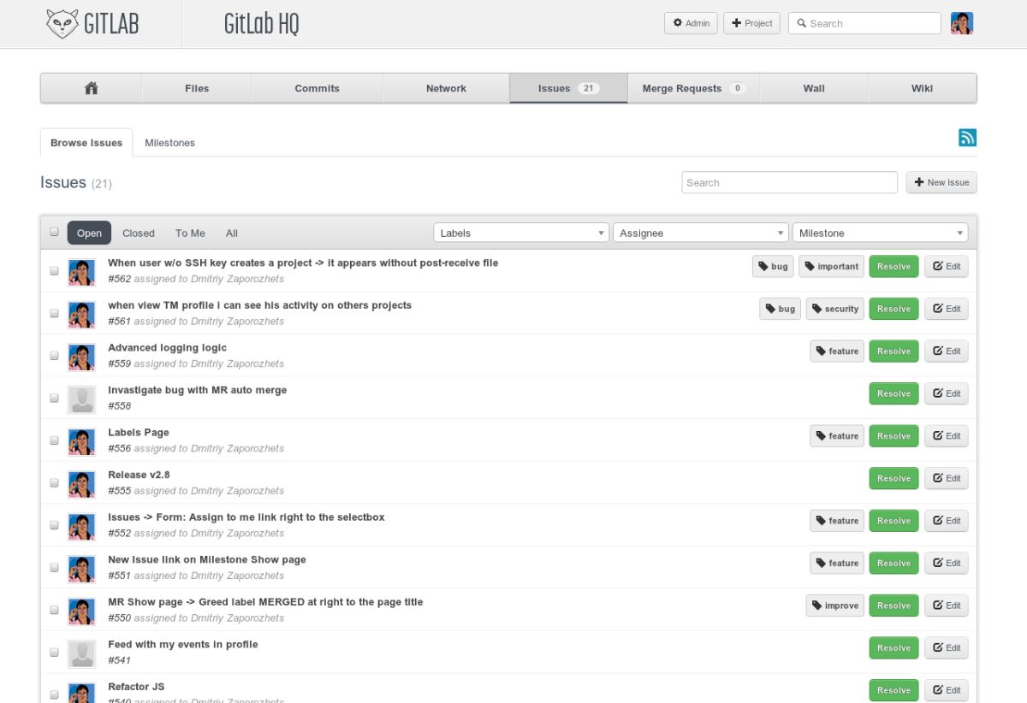Click assignee avatar on issue #562
The height and width of the screenshot is (703, 1027).
click(x=81, y=273)
